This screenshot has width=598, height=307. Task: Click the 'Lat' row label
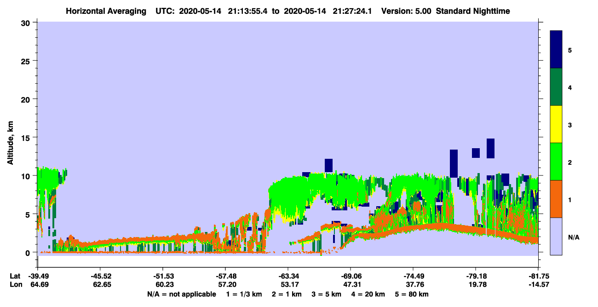pyautogui.click(x=15, y=276)
